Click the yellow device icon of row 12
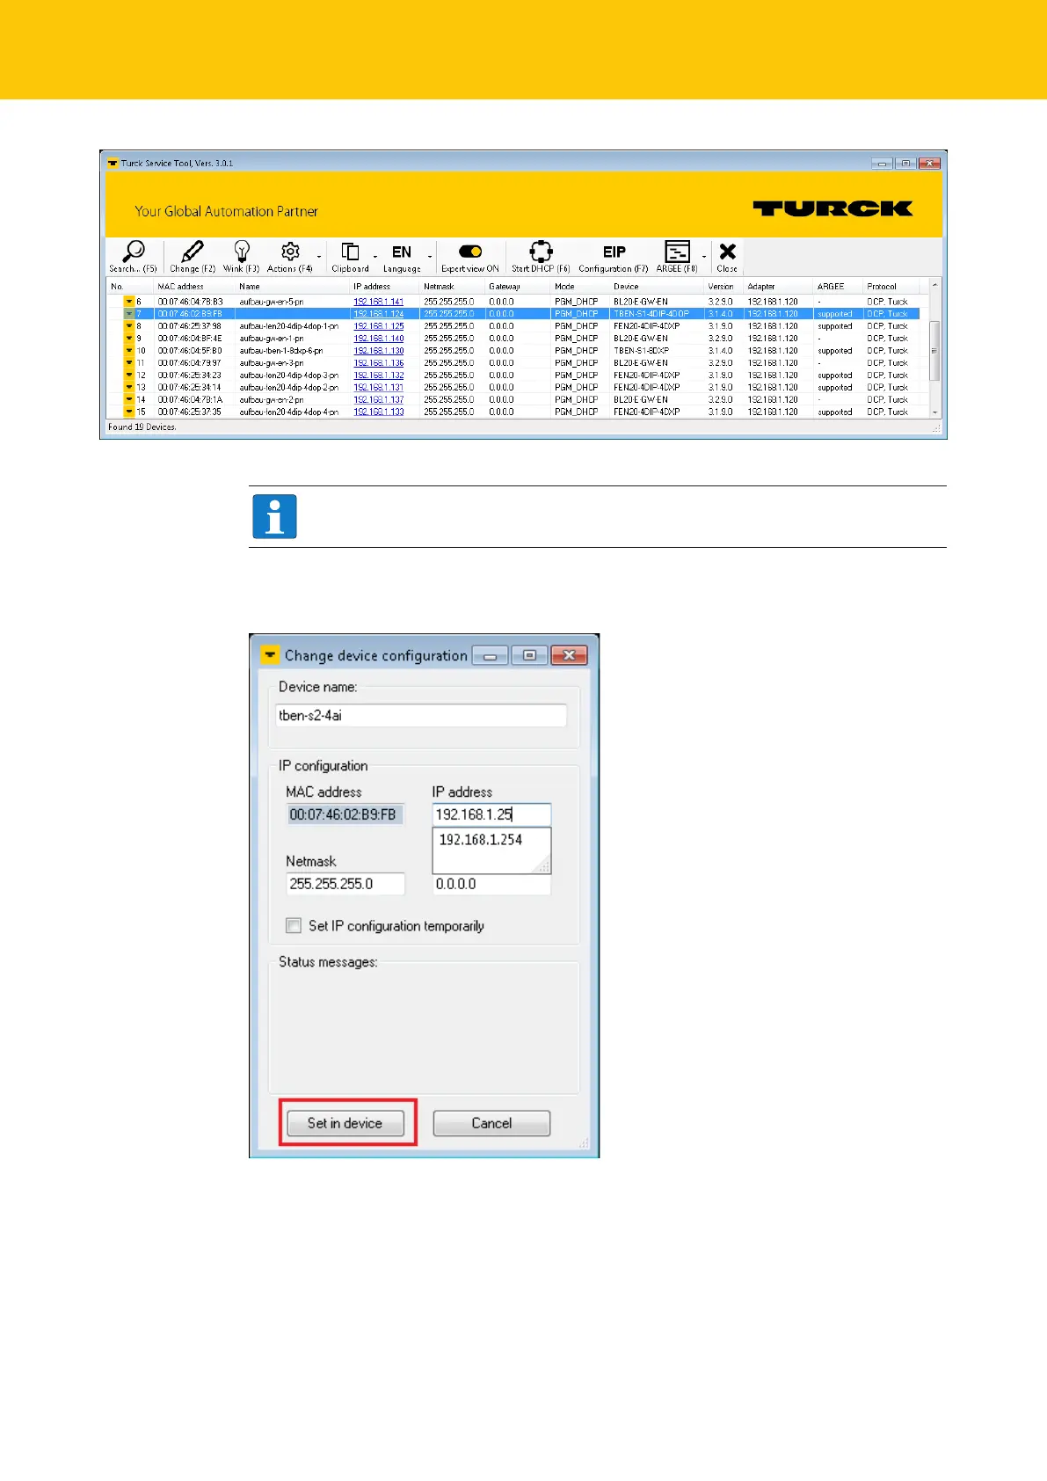The image size is (1047, 1481). tap(128, 376)
